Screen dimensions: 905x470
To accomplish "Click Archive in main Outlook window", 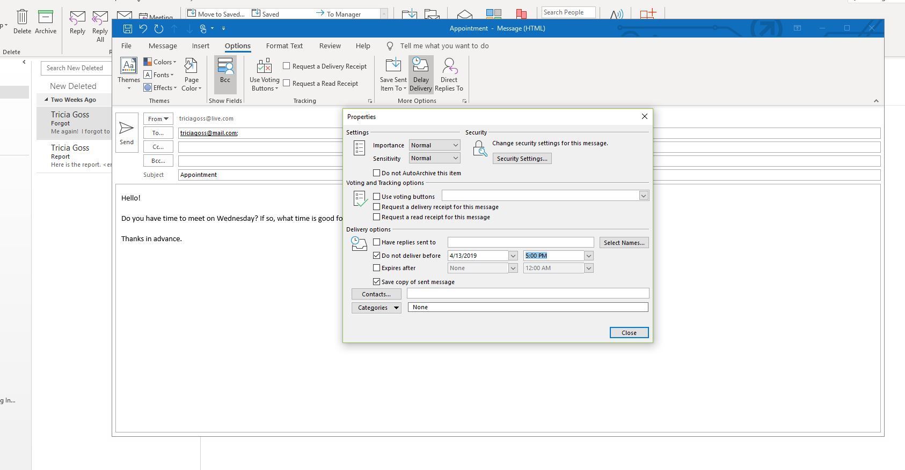I will point(46,22).
